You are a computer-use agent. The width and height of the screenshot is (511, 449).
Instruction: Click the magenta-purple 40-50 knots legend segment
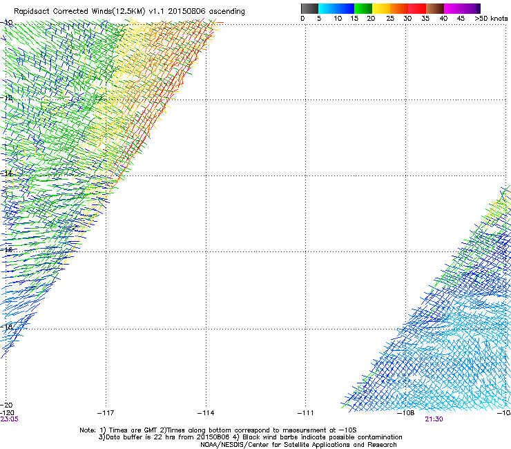(x=462, y=8)
